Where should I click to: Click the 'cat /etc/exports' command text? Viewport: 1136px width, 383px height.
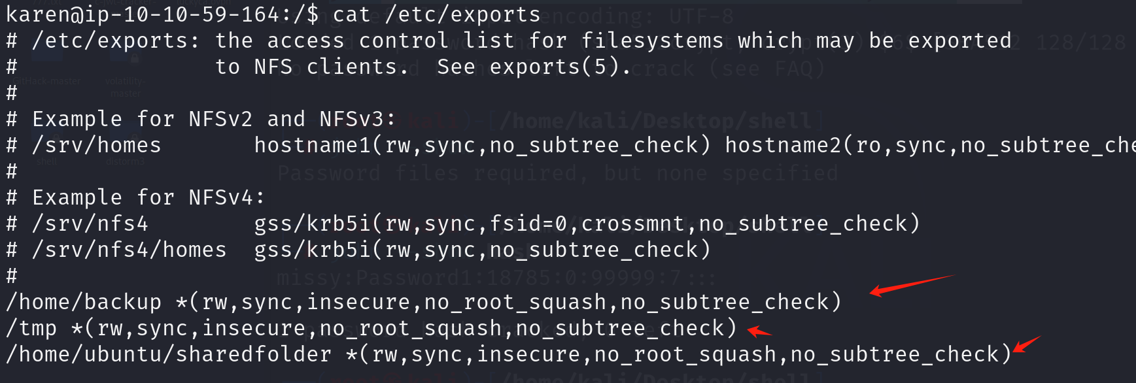click(437, 14)
